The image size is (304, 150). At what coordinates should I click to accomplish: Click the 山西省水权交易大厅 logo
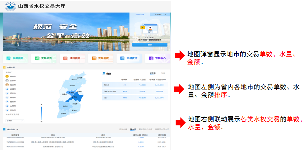pos(8,6)
